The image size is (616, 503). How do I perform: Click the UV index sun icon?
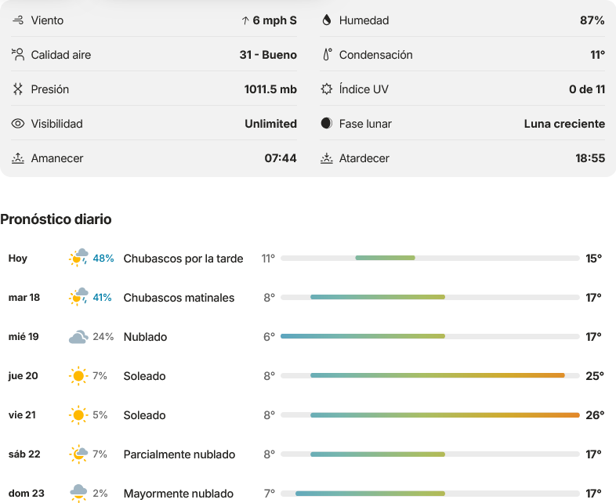[327, 89]
